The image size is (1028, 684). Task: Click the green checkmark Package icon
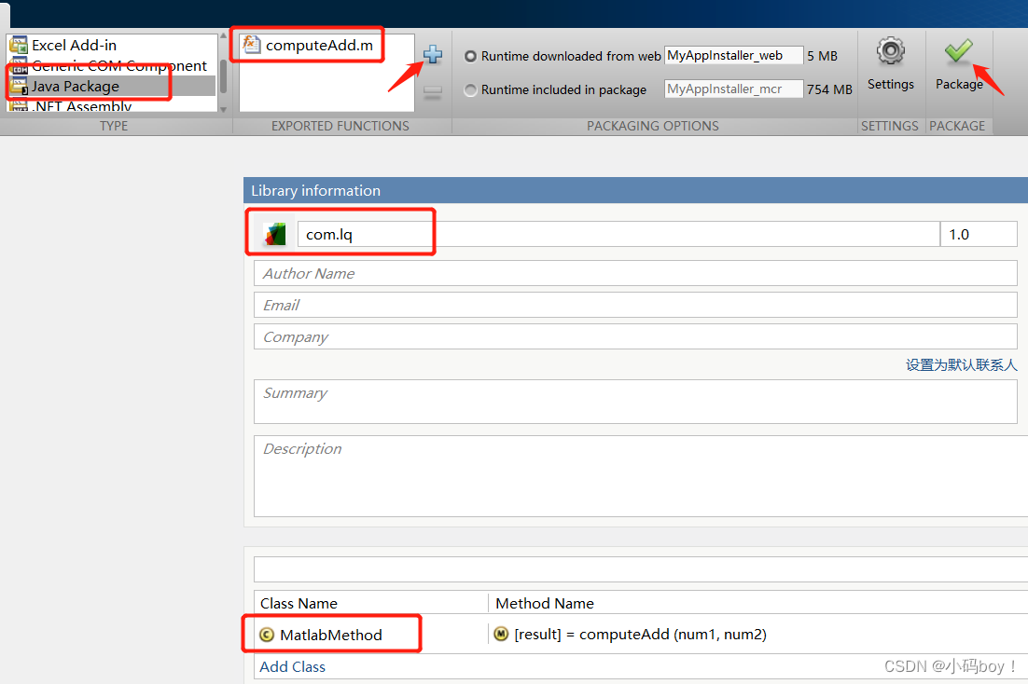[x=959, y=51]
